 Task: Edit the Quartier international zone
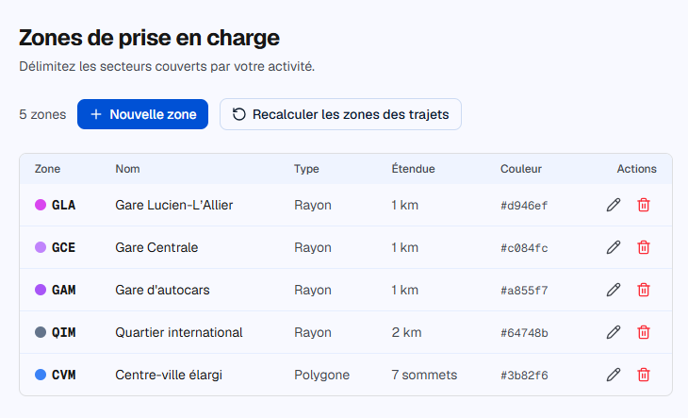tap(614, 332)
